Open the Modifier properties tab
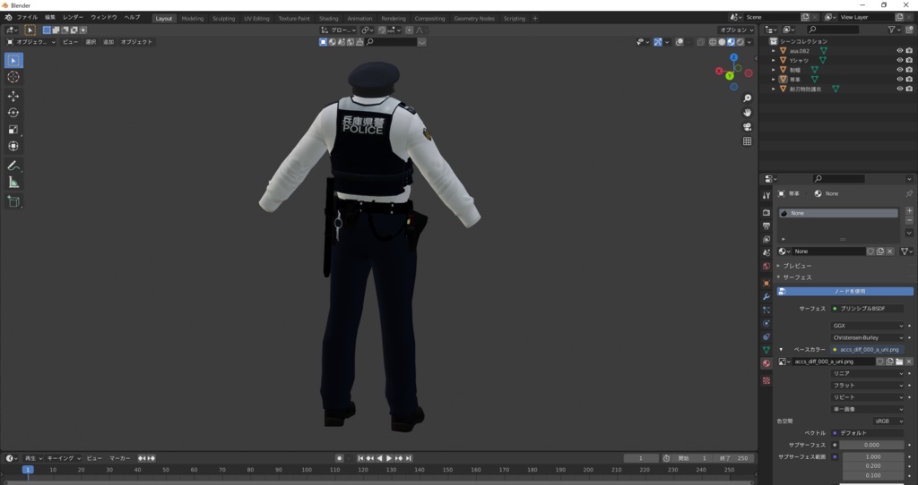This screenshot has width=918, height=485. point(766,297)
